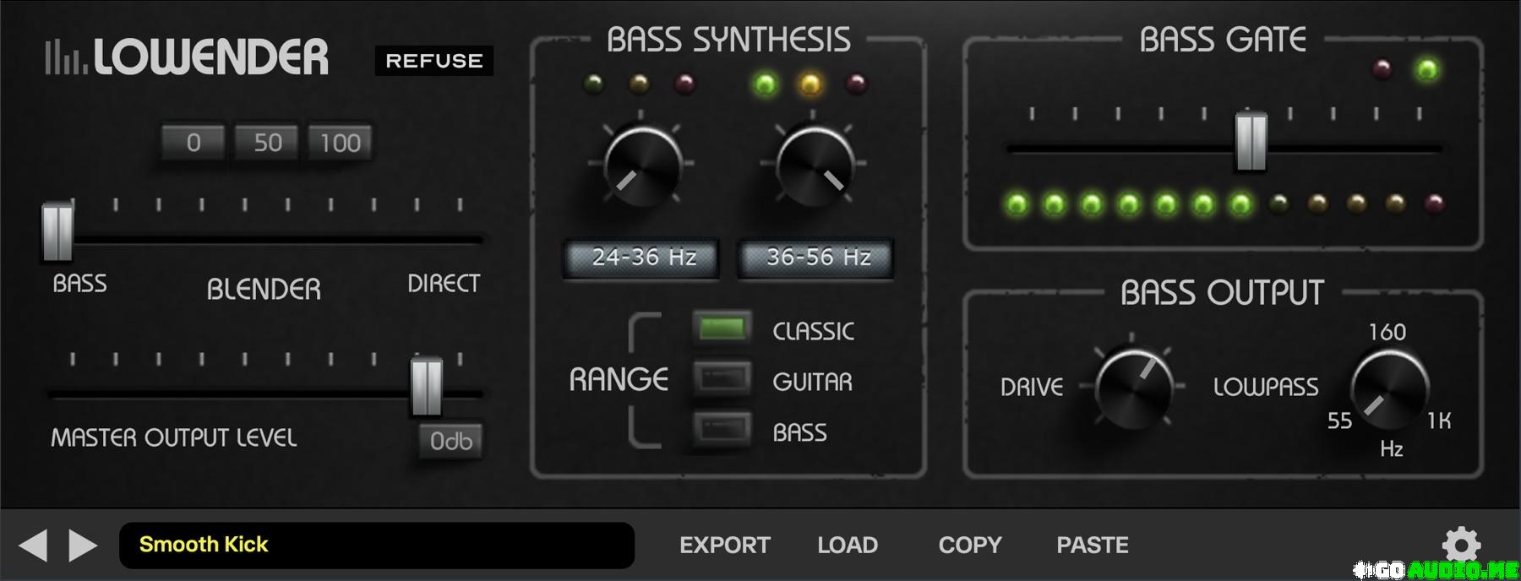Click the Drive knob
Screen dimensions: 1521x581
[x=1134, y=387]
